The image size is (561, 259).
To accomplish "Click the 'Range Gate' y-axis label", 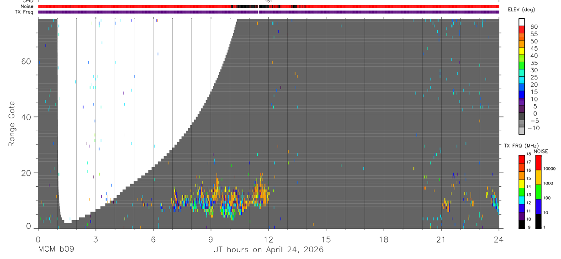I will point(11,124).
